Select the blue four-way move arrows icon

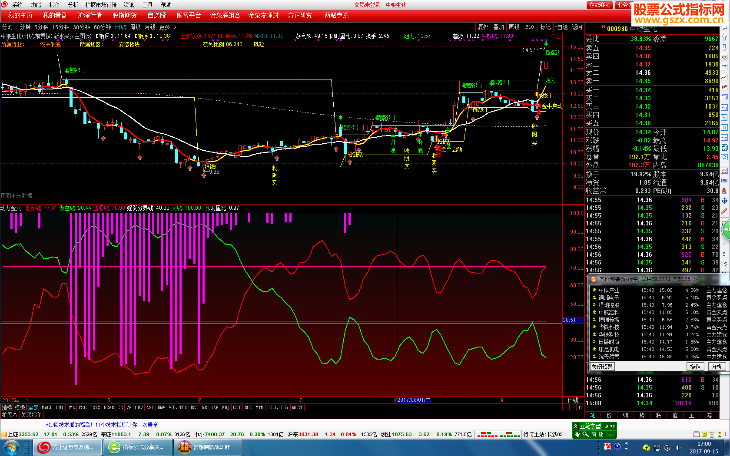point(724,201)
